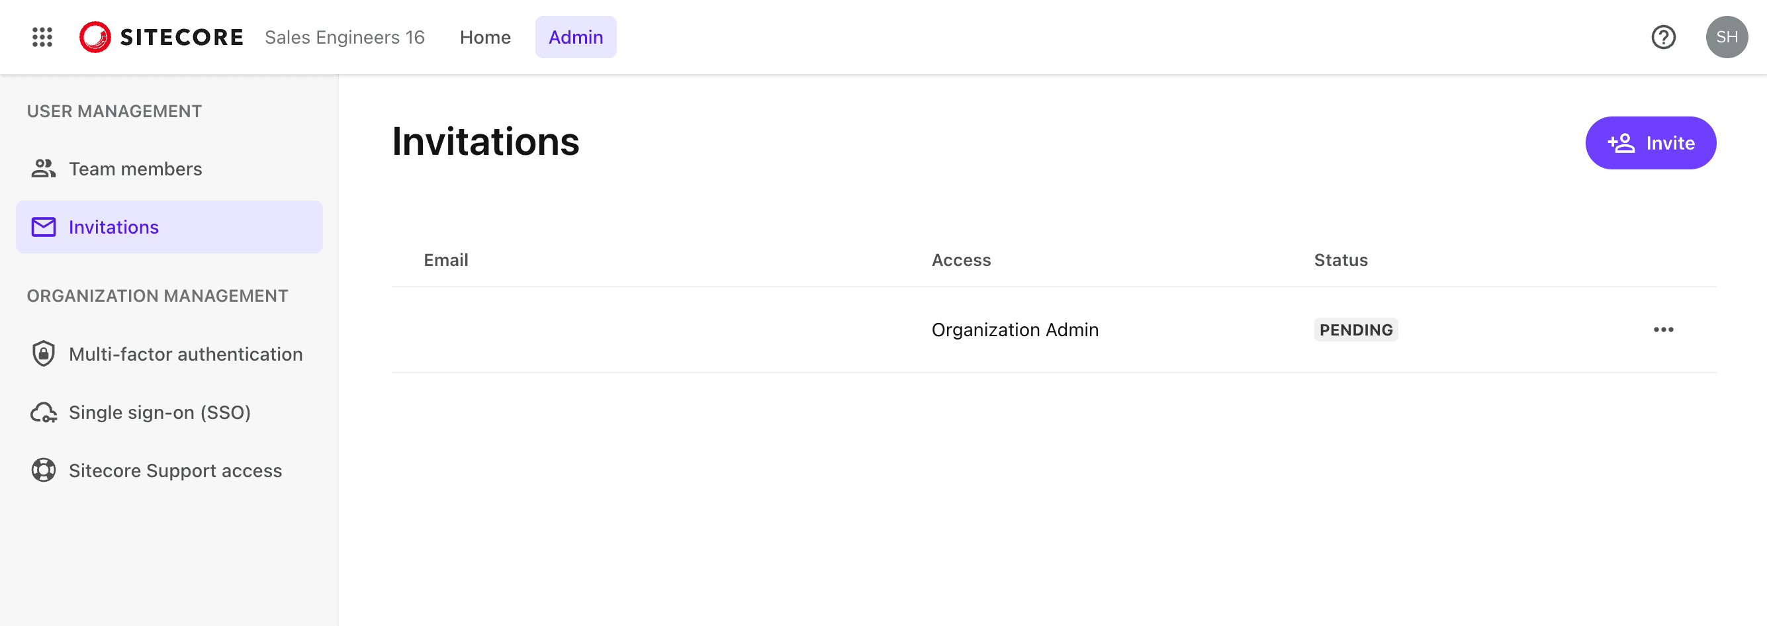Go to the Home tab
The height and width of the screenshot is (626, 1767).
[x=485, y=37]
